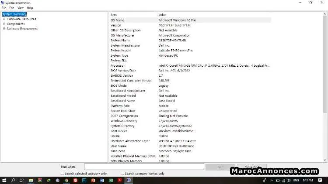Screen dimensions: 328x184
Task: Select the Processor row
Action: click(190, 65)
